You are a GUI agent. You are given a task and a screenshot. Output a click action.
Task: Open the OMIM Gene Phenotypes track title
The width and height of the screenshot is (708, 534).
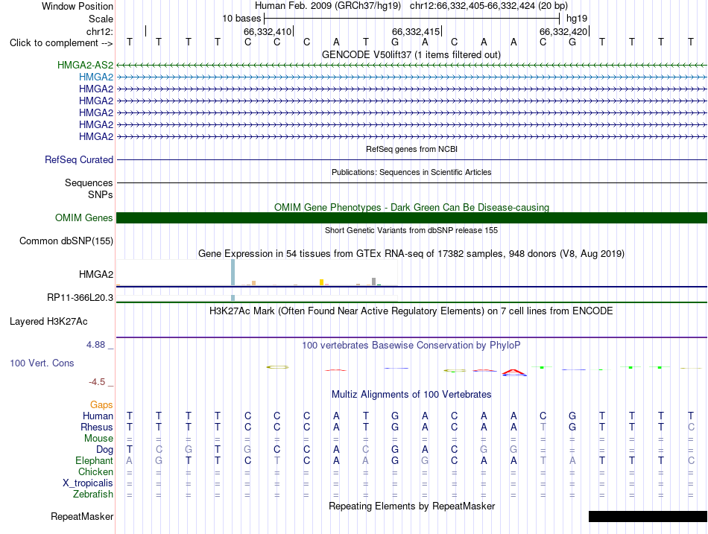point(411,207)
